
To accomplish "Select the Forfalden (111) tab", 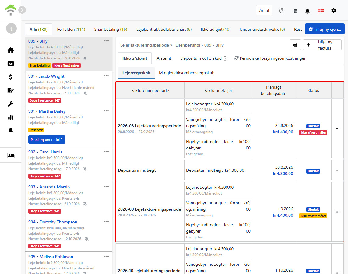I will [71, 29].
